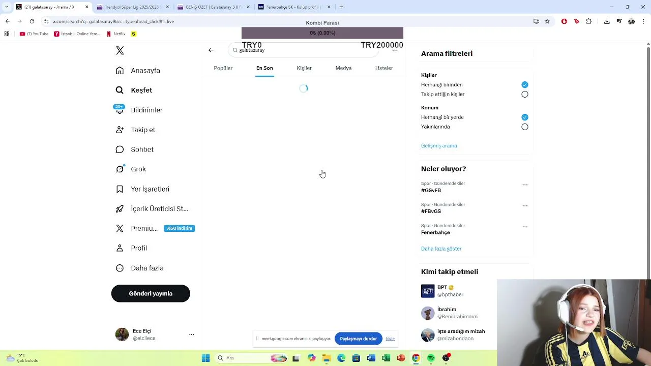Viewport: 651px width, 366px height.
Task: Switch to the En Son tab
Action: 264,68
